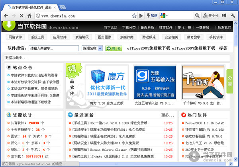Open 360安全卫士正式版 link
Image resolution: width=239 pixels, height=167 pixels.
point(200,150)
